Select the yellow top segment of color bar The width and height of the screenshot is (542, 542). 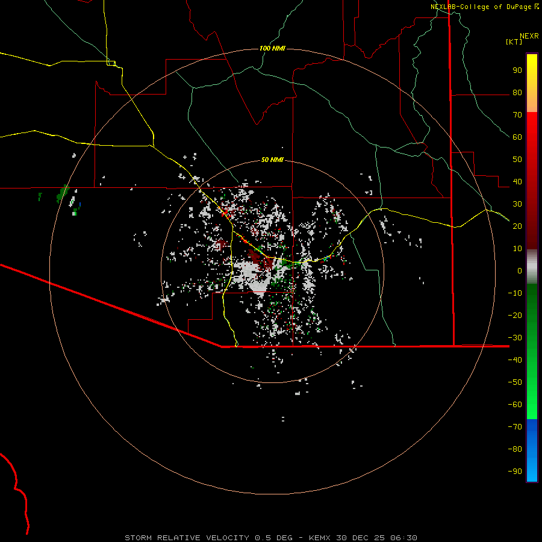coord(532,83)
